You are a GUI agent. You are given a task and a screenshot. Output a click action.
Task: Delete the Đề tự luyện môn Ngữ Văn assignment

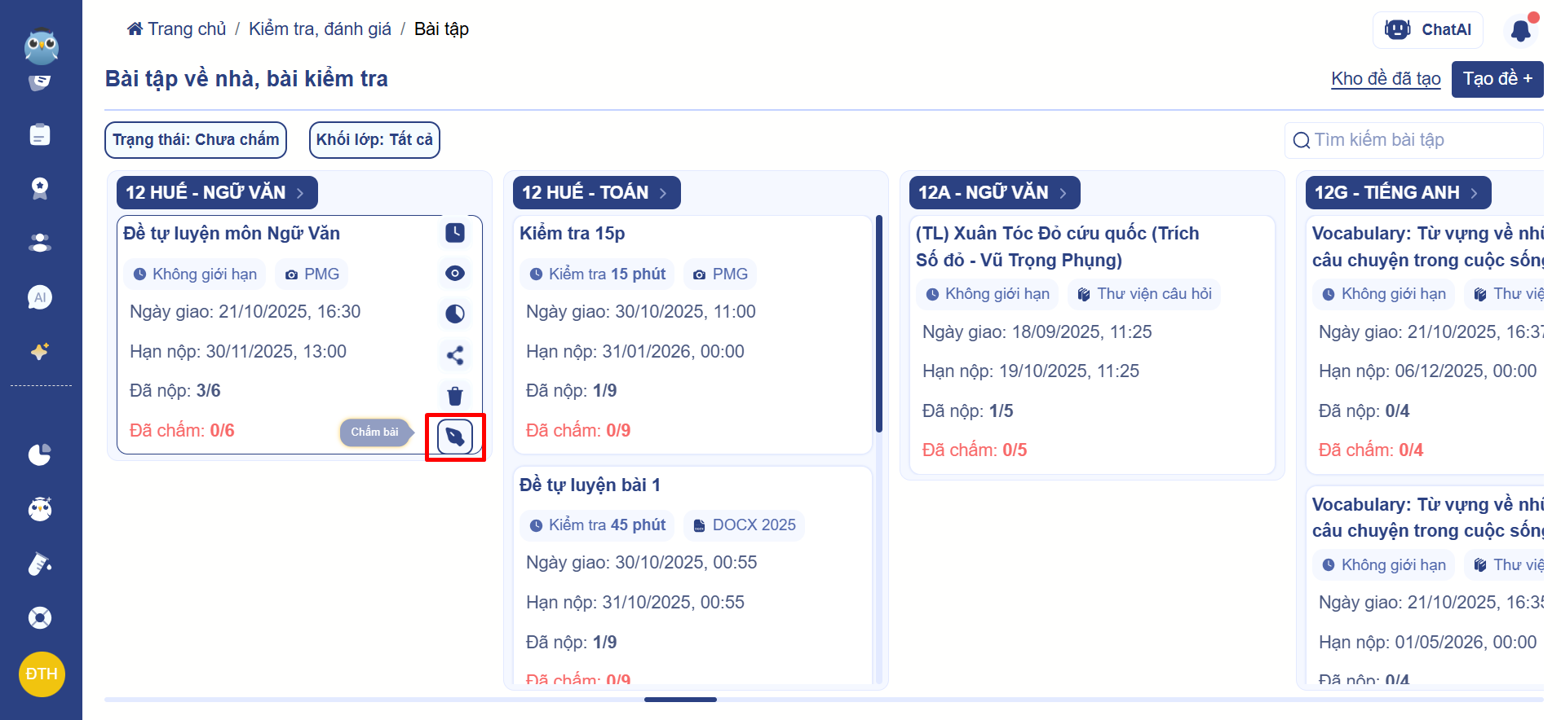[455, 396]
